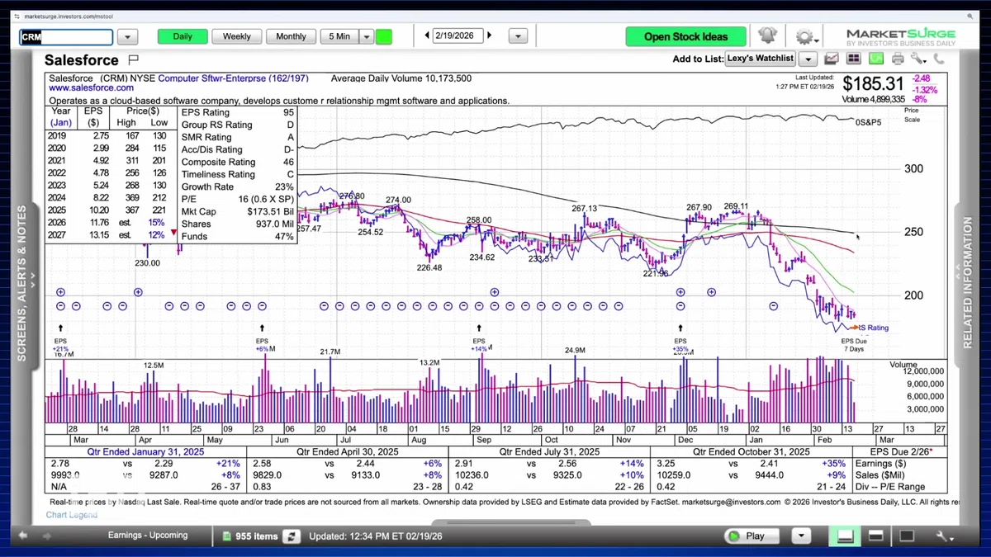
Task: Click the EPS Rating row showing 95
Action: [x=238, y=112]
